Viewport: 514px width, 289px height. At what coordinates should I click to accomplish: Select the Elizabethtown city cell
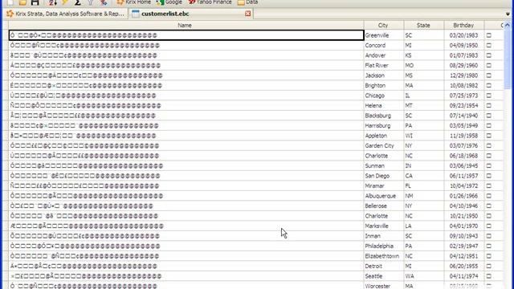tap(384, 256)
